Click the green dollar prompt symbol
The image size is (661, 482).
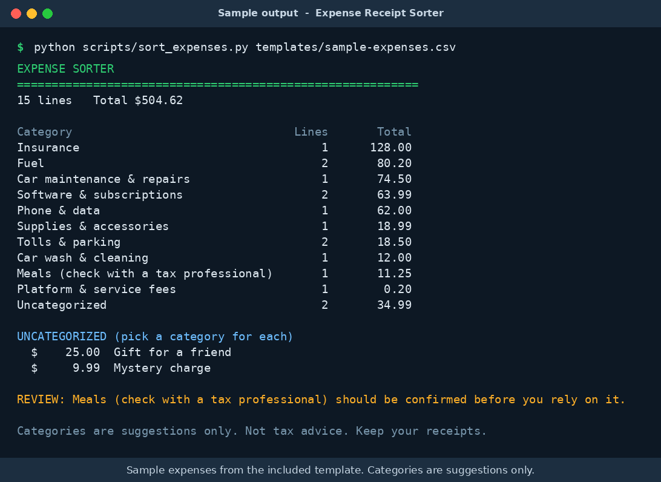(20, 47)
